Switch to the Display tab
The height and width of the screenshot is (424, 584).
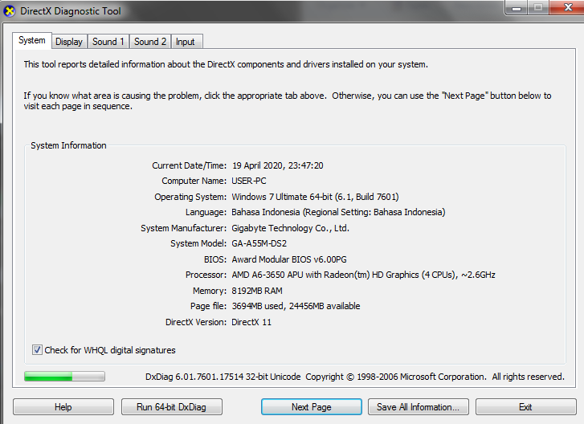click(69, 42)
